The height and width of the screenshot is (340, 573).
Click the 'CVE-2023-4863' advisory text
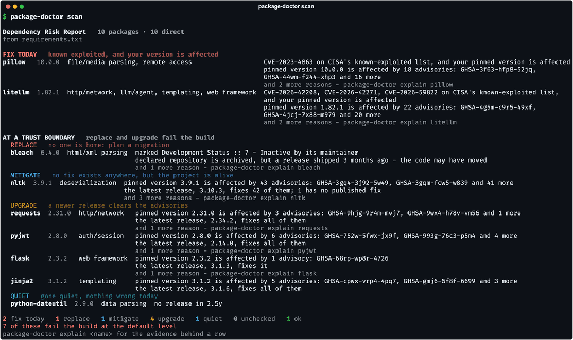point(288,62)
